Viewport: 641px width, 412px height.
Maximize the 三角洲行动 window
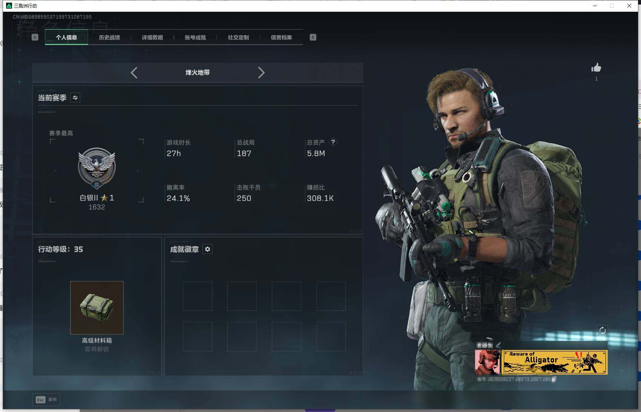click(612, 6)
